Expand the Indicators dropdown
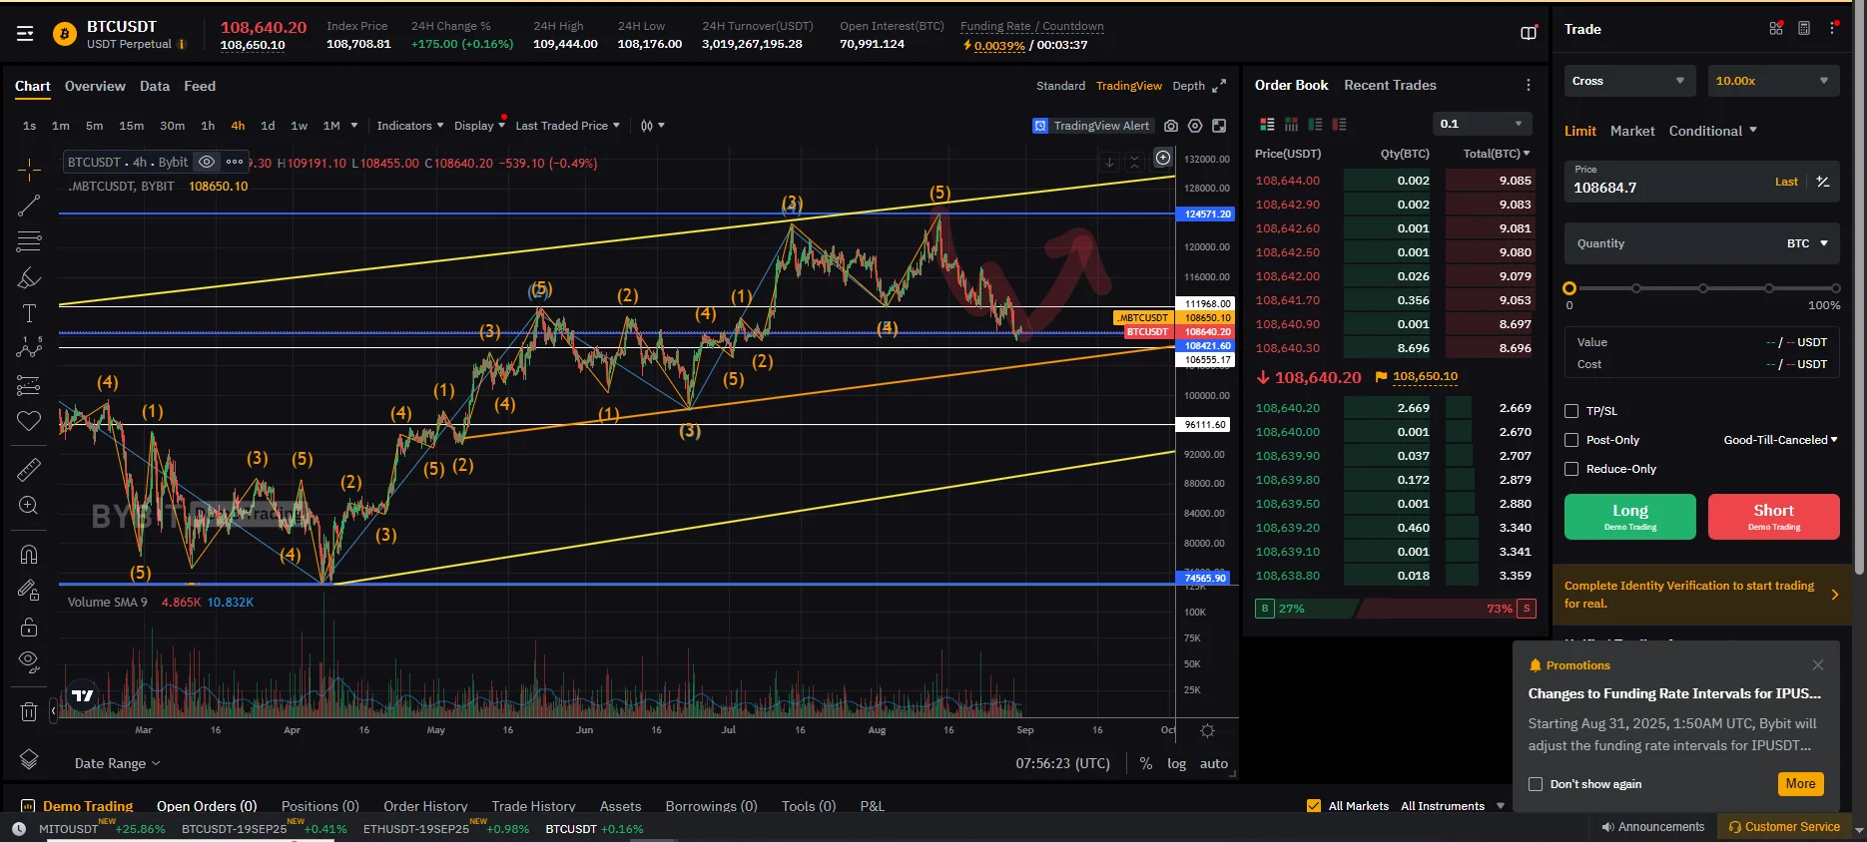The height and width of the screenshot is (842, 1867). (410, 126)
